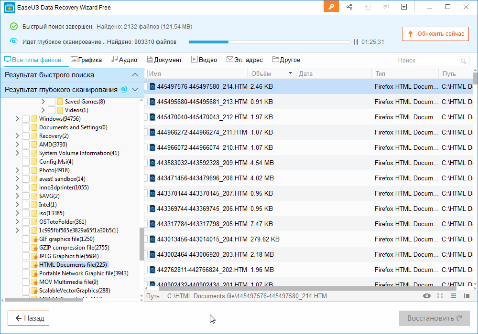This screenshot has height=334, width=478.
Task: Expand the Saved Games(8) node
Action: [43, 102]
